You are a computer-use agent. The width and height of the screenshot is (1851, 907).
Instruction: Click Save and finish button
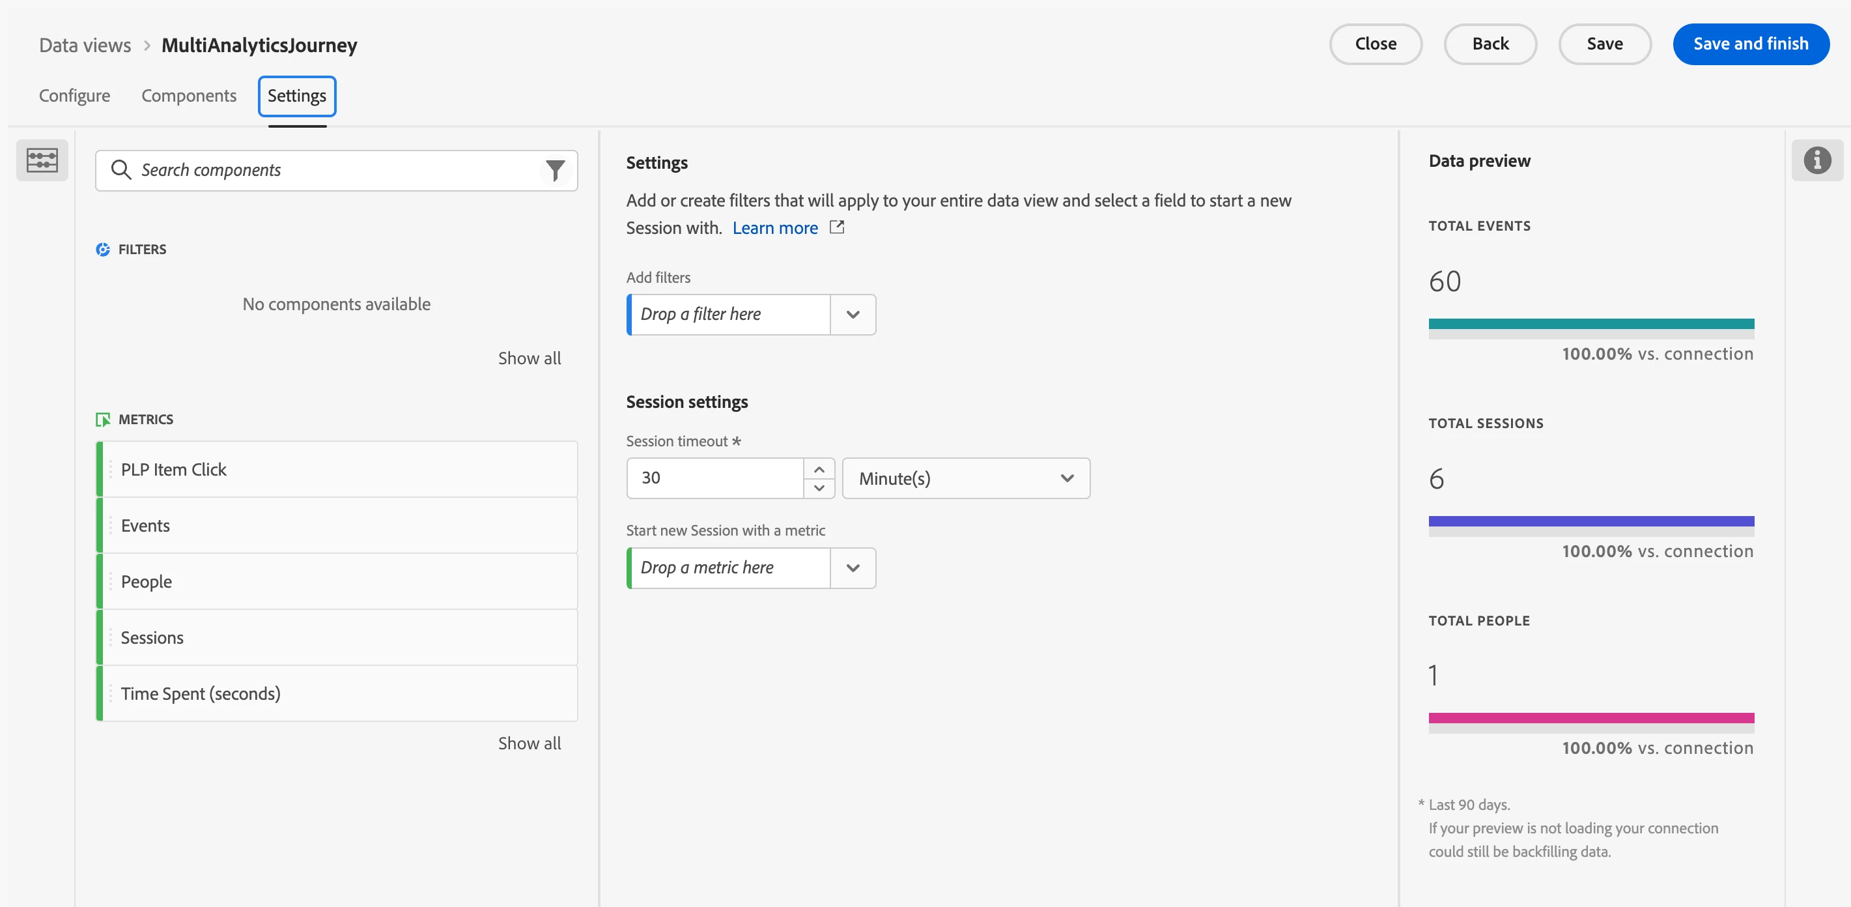(x=1749, y=44)
